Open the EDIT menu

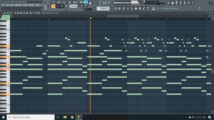pyautogui.click(x=7, y=5)
